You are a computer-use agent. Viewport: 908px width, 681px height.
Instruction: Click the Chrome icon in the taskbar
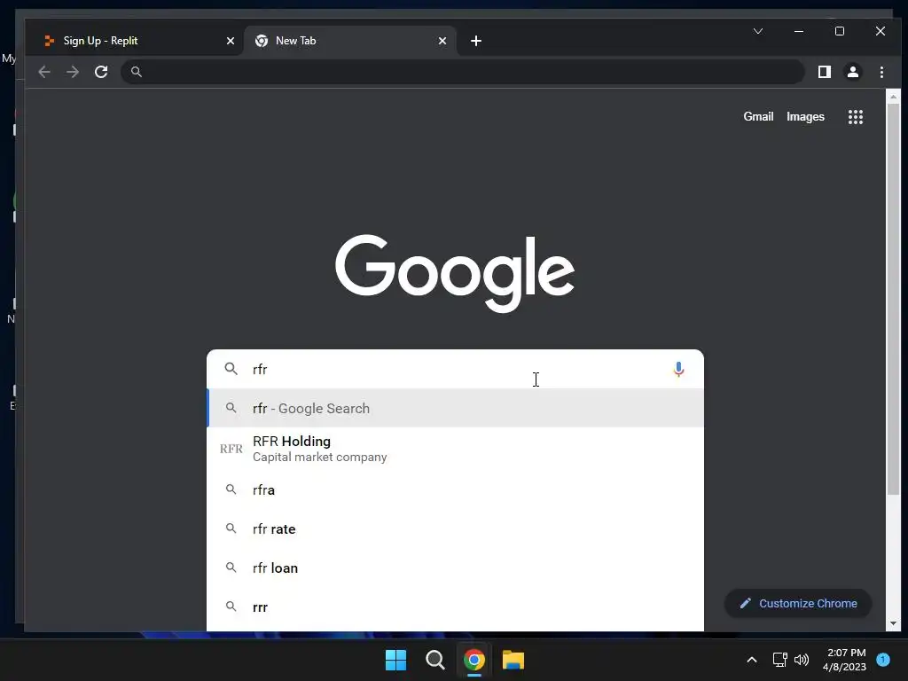point(474,660)
